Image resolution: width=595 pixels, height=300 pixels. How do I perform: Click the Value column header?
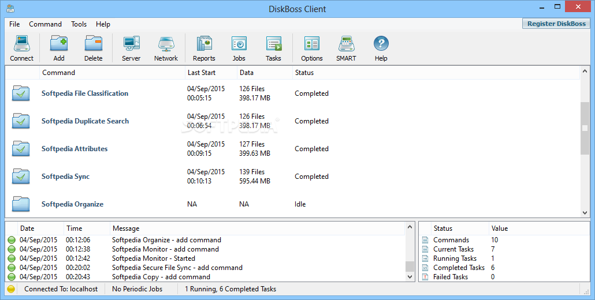(539, 228)
